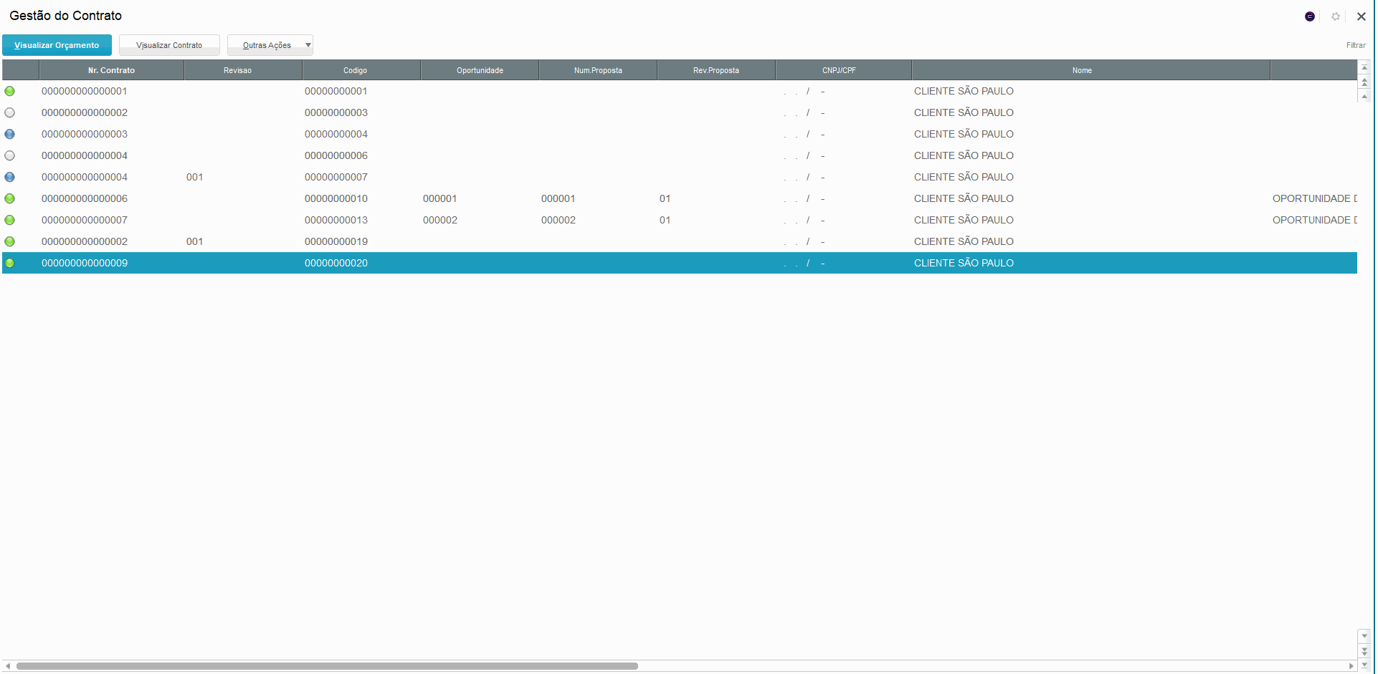Open the Outras Ações dropdown
The width and height of the screenshot is (1378, 674).
pos(270,45)
